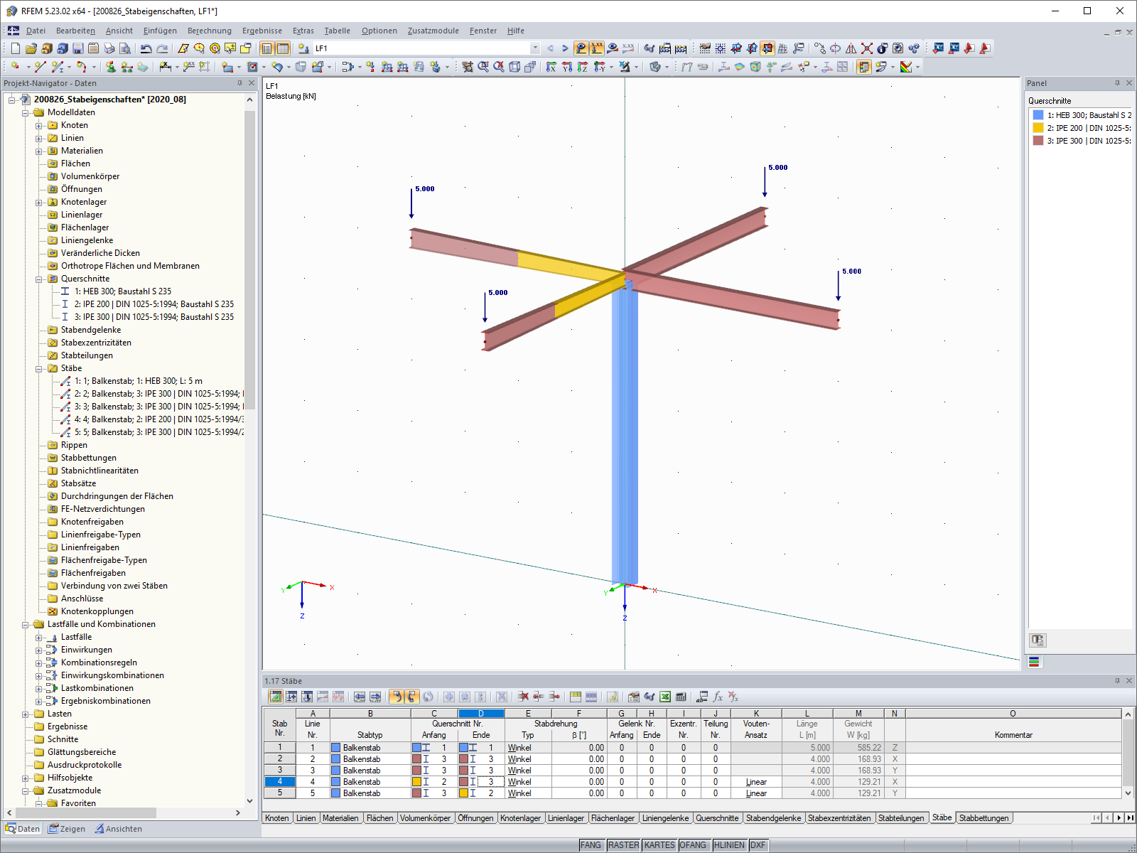
Task: Toggle the KARTES status button
Action: tap(659, 845)
